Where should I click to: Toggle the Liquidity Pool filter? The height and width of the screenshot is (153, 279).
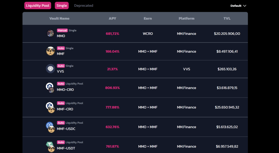coord(38,5)
